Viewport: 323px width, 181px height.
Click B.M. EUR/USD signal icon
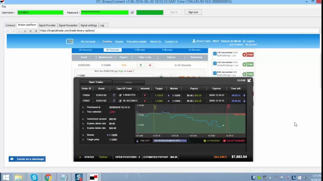click(x=215, y=73)
